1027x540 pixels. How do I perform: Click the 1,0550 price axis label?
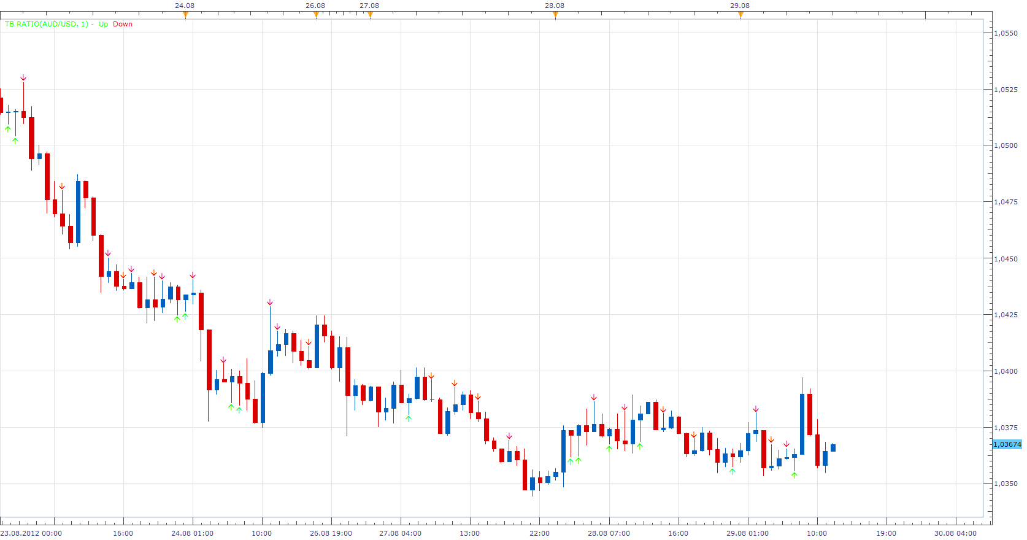point(1006,33)
